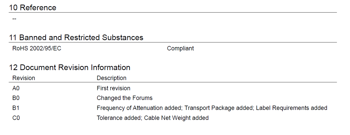Click '12 Document Revision Information' heading

point(70,67)
